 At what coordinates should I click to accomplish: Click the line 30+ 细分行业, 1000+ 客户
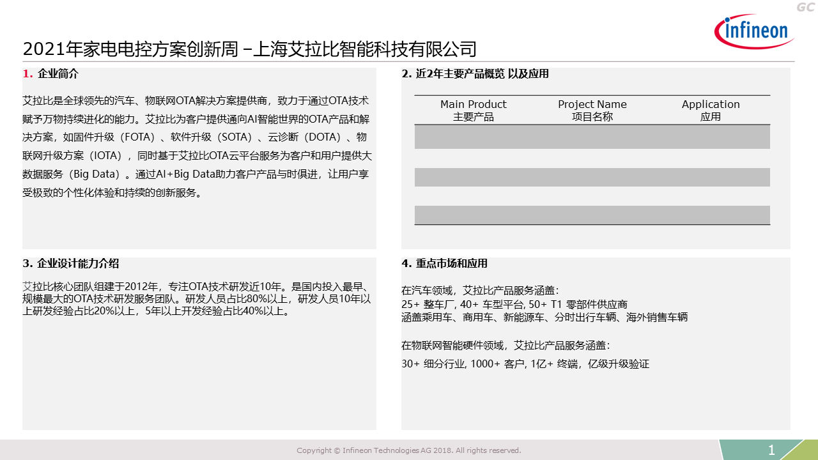pyautogui.click(x=525, y=364)
